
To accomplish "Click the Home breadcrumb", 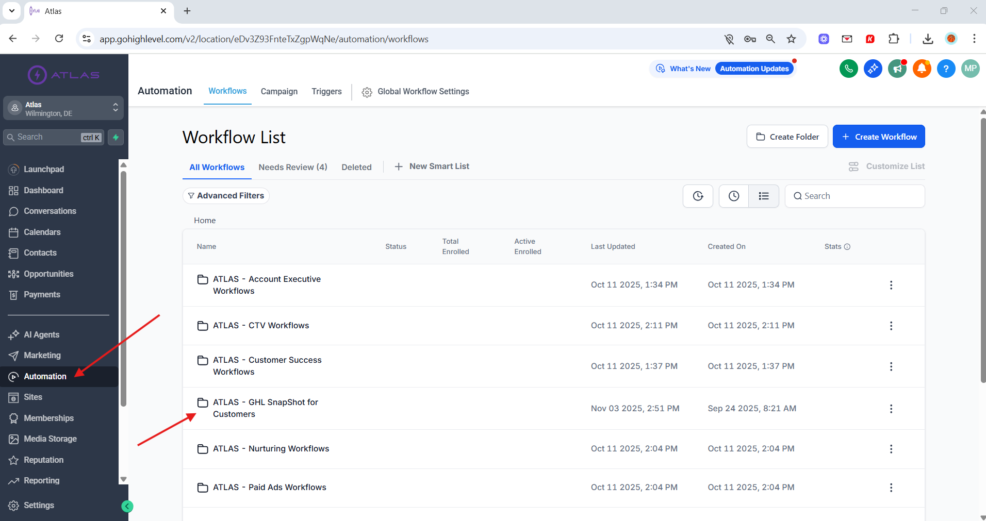I will point(205,221).
